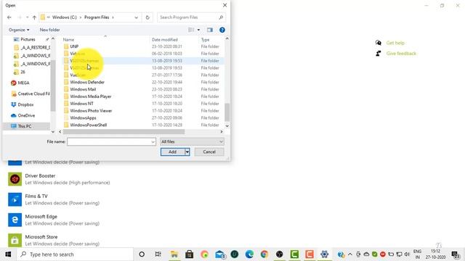Select Pictures in navigation pane
The width and height of the screenshot is (465, 261).
click(x=28, y=39)
